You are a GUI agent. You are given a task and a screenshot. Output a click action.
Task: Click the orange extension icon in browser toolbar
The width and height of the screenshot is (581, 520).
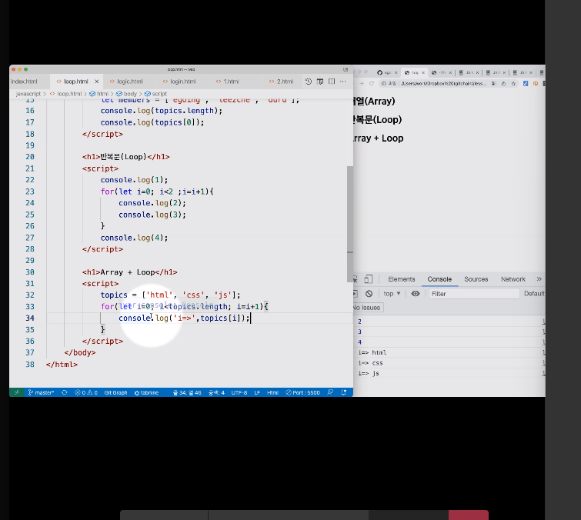click(536, 84)
